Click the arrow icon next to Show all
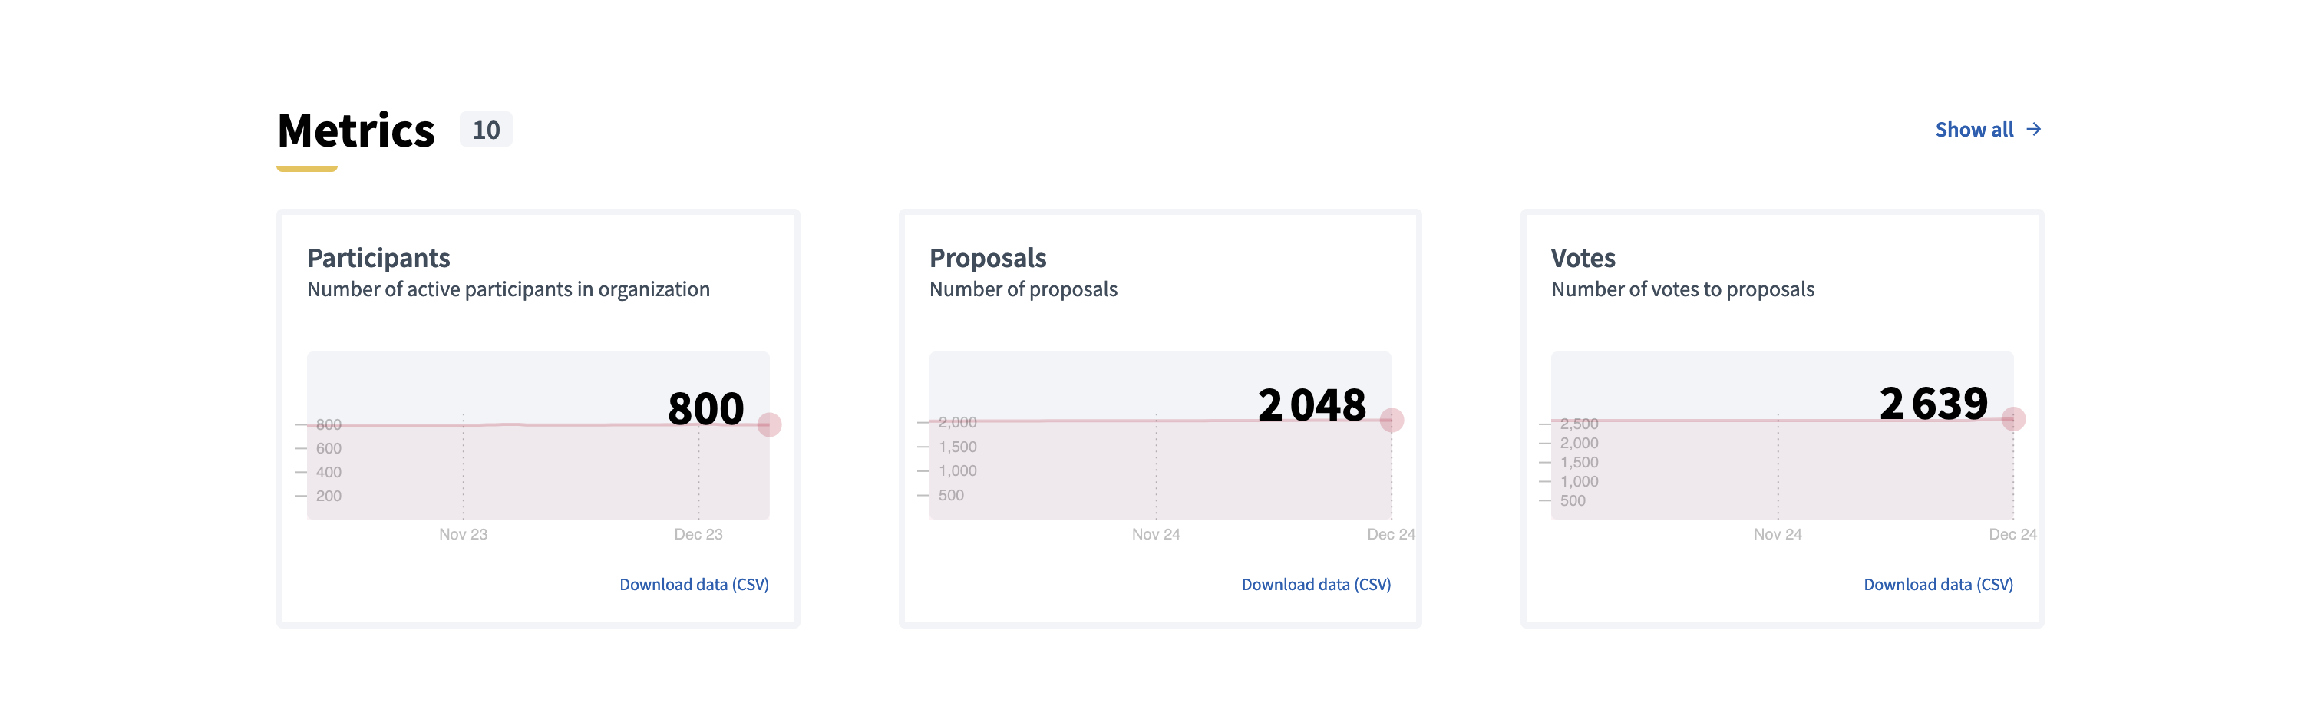The width and height of the screenshot is (2321, 726). pos(2034,130)
